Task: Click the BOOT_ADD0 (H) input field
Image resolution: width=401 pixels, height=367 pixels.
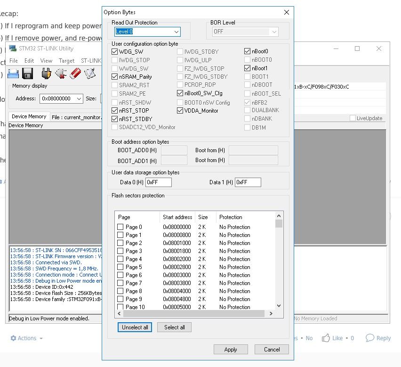Action: (x=174, y=150)
